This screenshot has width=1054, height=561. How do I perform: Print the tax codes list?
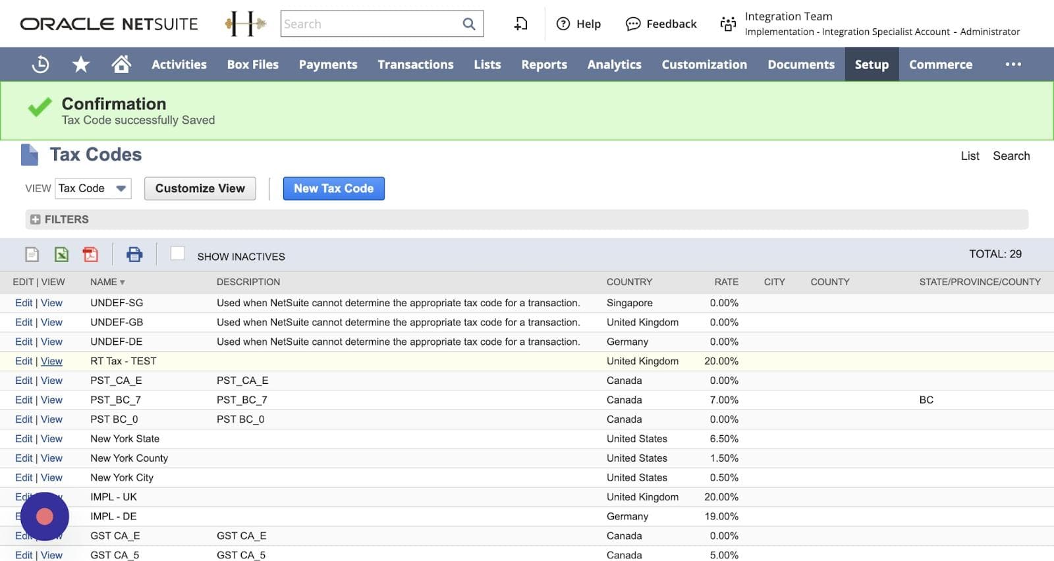click(134, 254)
